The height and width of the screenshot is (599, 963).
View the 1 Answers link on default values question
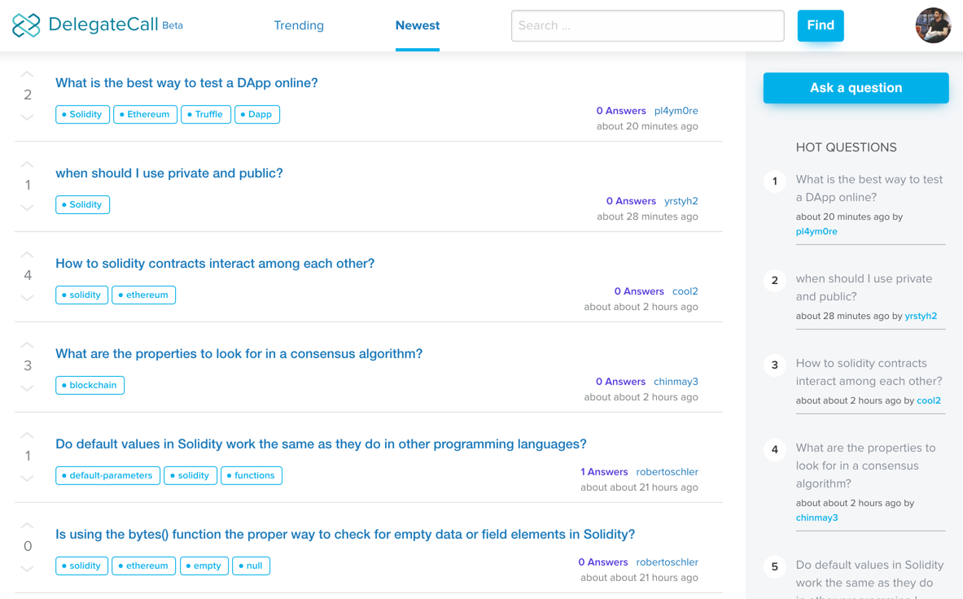click(603, 471)
